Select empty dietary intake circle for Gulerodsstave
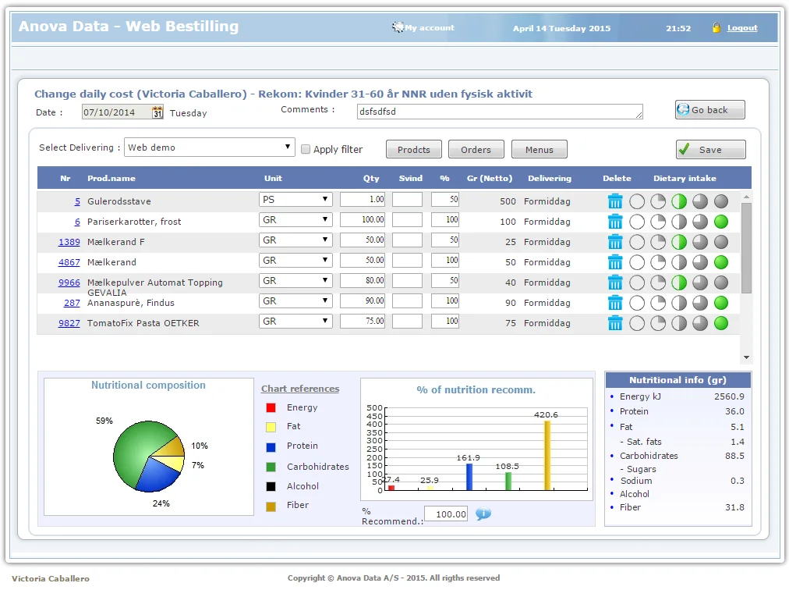The height and width of the screenshot is (590, 789). click(637, 201)
